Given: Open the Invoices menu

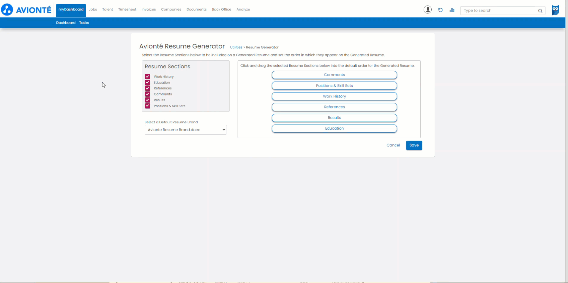Looking at the screenshot, I should [149, 10].
